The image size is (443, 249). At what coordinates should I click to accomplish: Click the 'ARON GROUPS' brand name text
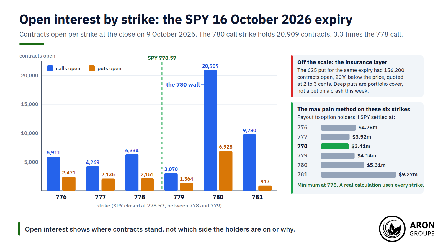click(x=422, y=229)
